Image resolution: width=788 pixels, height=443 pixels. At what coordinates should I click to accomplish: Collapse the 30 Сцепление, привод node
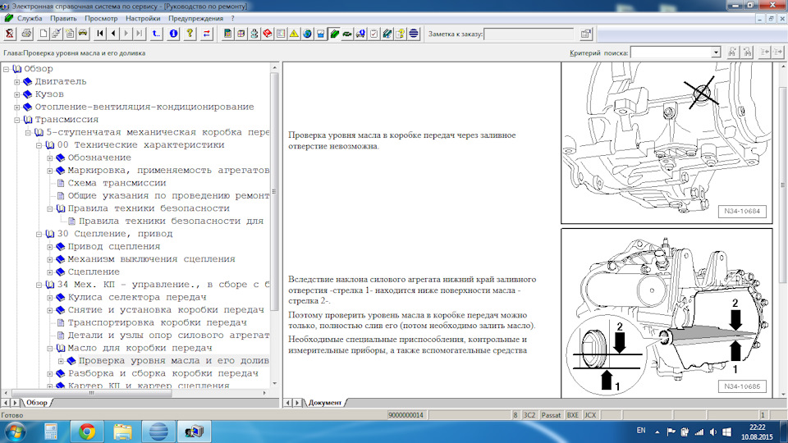pyautogui.click(x=39, y=234)
